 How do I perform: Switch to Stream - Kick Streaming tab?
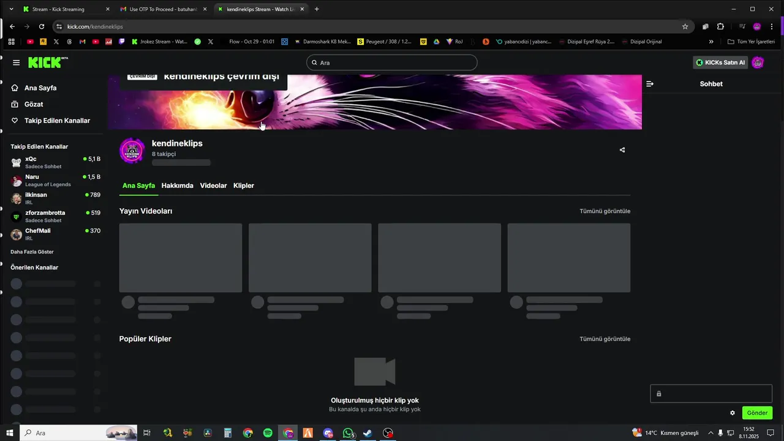[x=66, y=9]
